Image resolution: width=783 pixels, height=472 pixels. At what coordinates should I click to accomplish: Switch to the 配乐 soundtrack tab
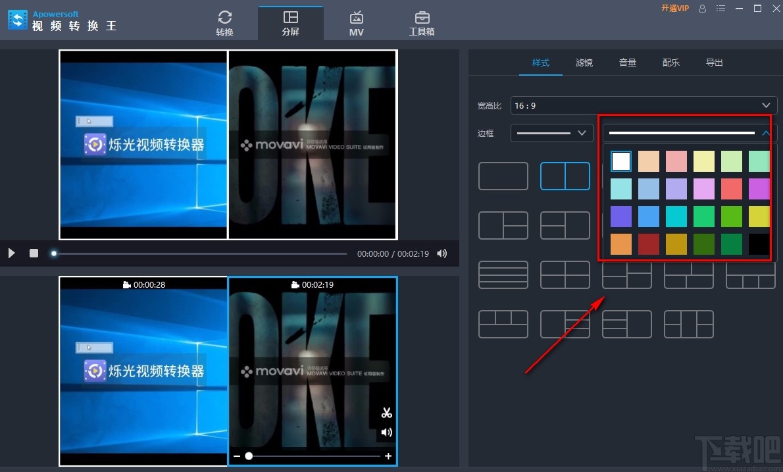(670, 63)
